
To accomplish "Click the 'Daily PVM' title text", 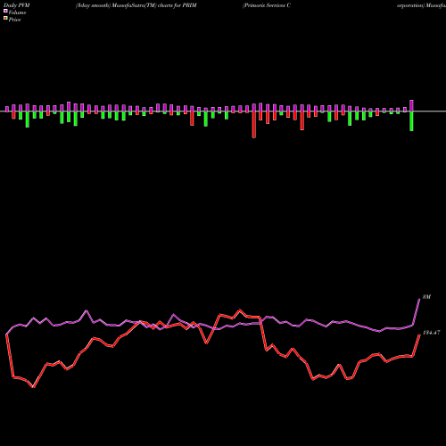I will (17, 5).
